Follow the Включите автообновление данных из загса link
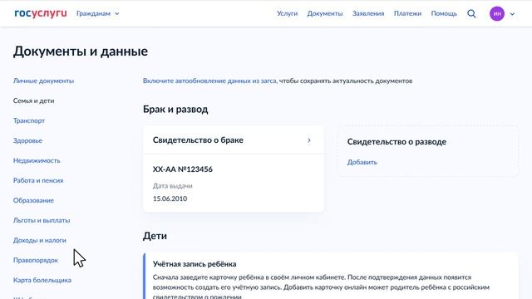The height and width of the screenshot is (299, 532). tap(209, 81)
